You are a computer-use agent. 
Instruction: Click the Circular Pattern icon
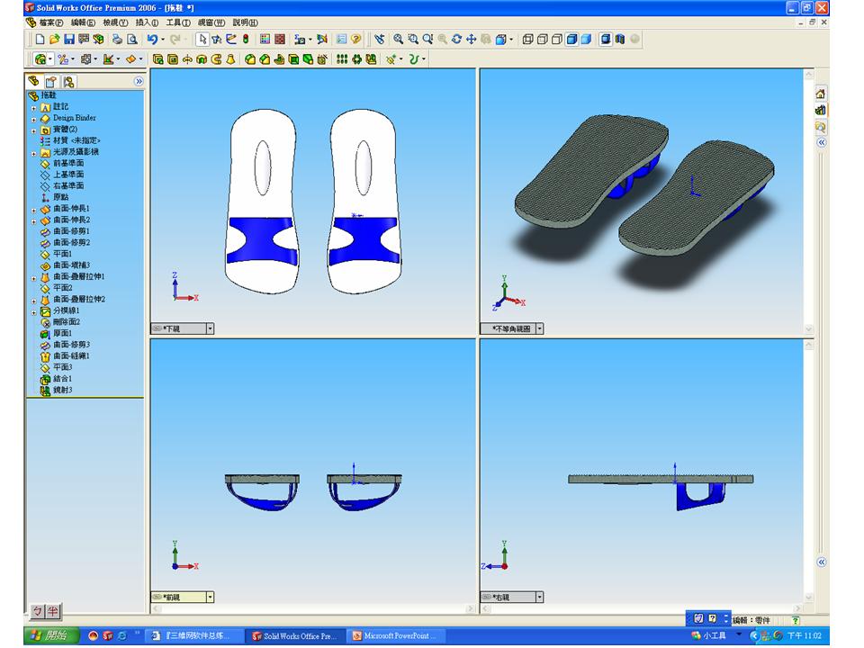pos(356,59)
